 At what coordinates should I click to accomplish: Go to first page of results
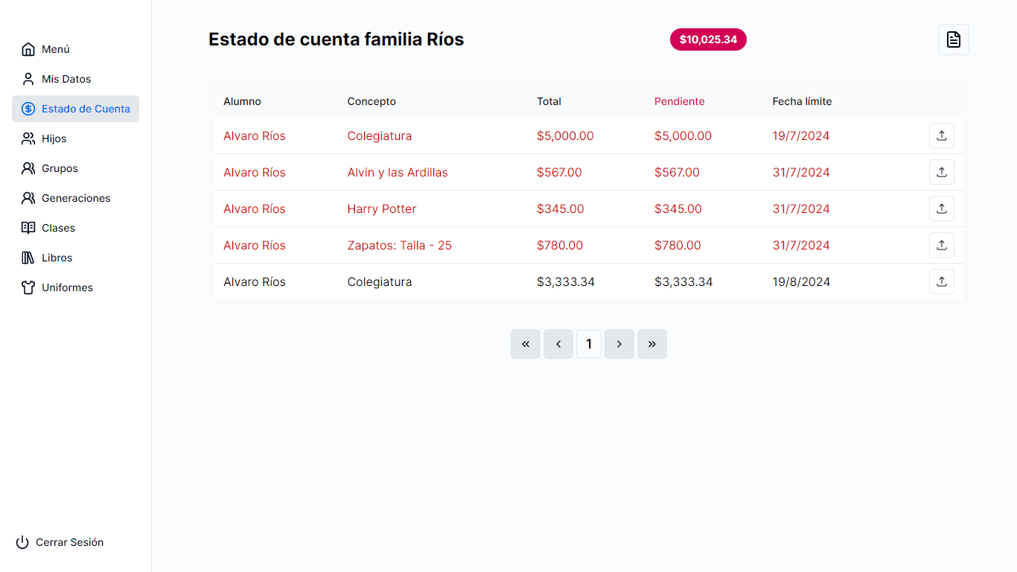(x=525, y=344)
